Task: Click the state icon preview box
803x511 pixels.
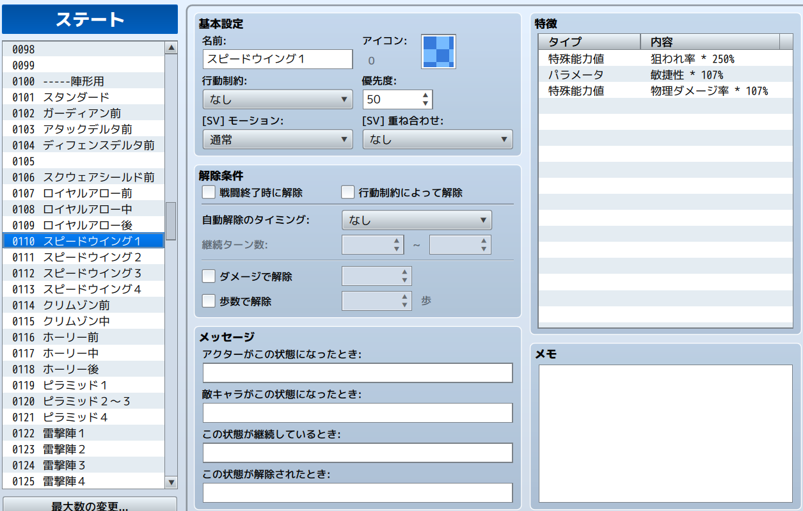Action: coord(438,52)
